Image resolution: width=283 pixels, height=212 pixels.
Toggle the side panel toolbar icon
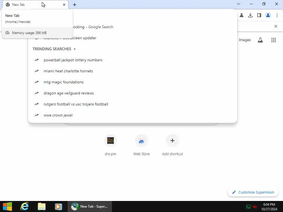tap(259, 15)
